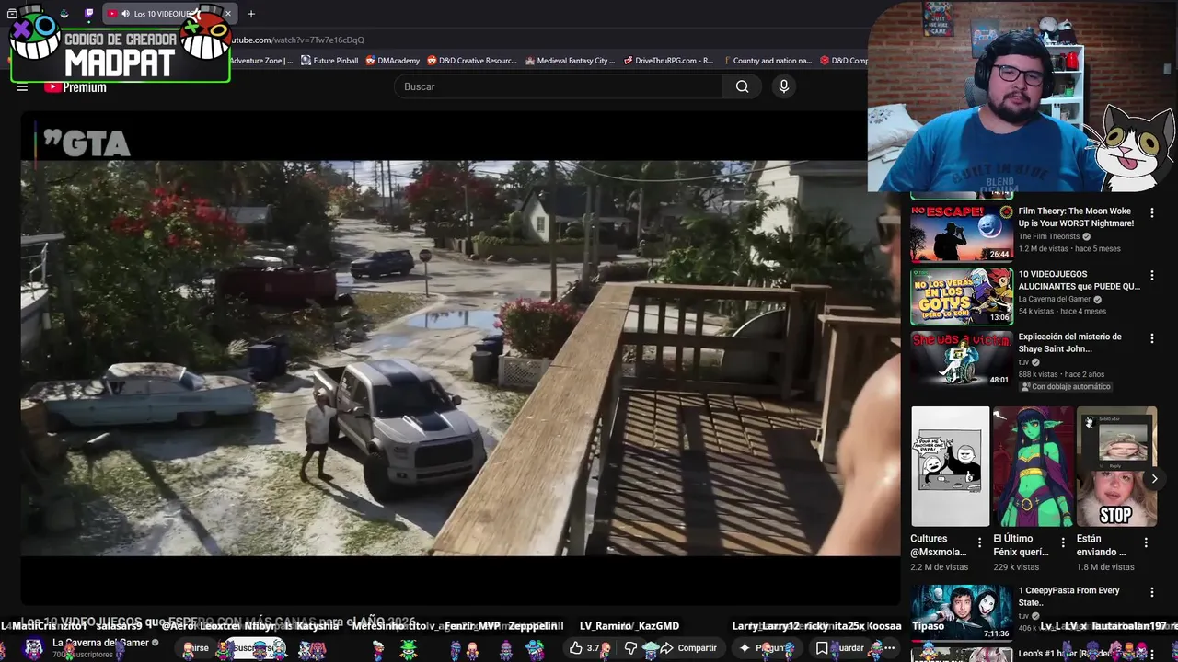Click the GTA video player area
This screenshot has height=662, width=1178.
coord(460,357)
